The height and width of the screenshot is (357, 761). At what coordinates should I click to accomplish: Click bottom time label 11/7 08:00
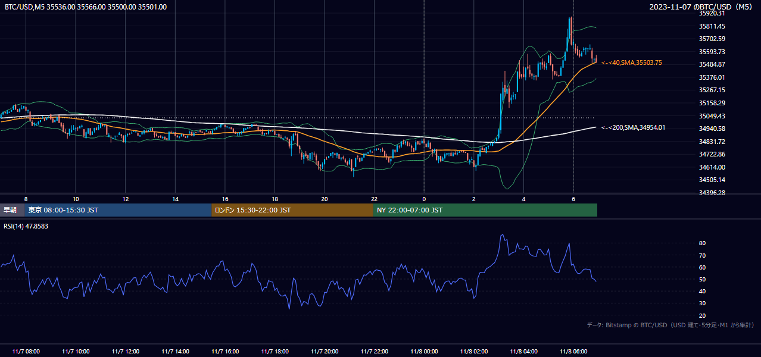26,352
